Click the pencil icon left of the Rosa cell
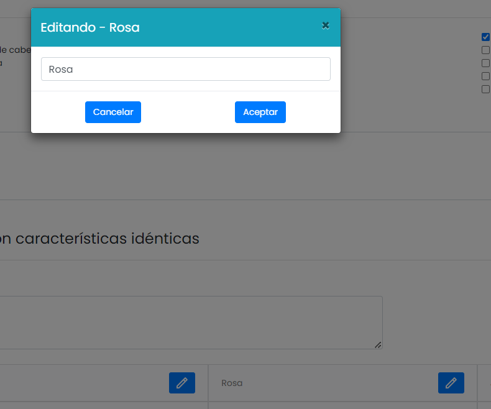491x409 pixels. point(181,383)
